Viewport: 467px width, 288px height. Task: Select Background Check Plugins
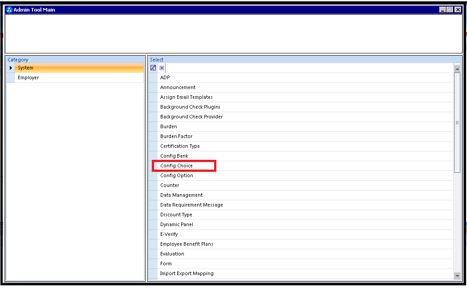[x=305, y=107]
